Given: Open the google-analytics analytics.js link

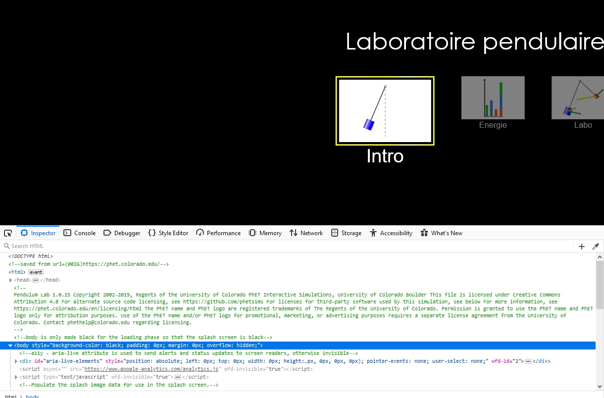Looking at the screenshot, I should click(x=151, y=369).
